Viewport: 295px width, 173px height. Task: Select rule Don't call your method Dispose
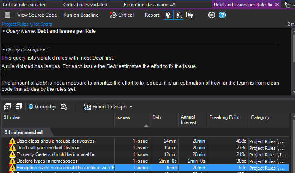(49, 148)
